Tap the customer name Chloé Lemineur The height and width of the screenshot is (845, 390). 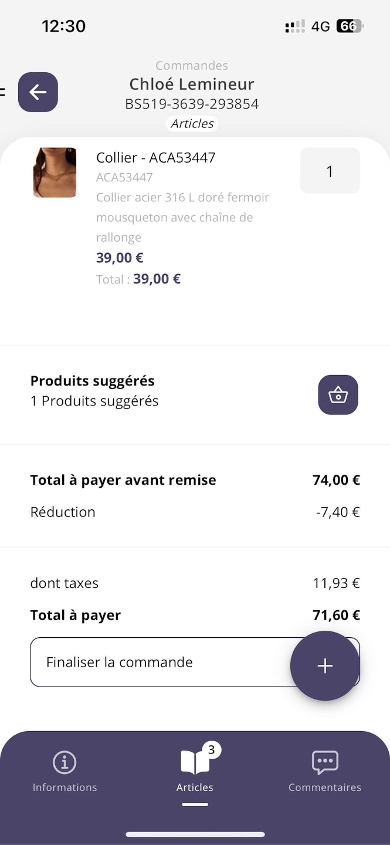(192, 84)
